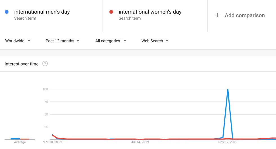Change the Web Search type dropdown

(x=155, y=41)
